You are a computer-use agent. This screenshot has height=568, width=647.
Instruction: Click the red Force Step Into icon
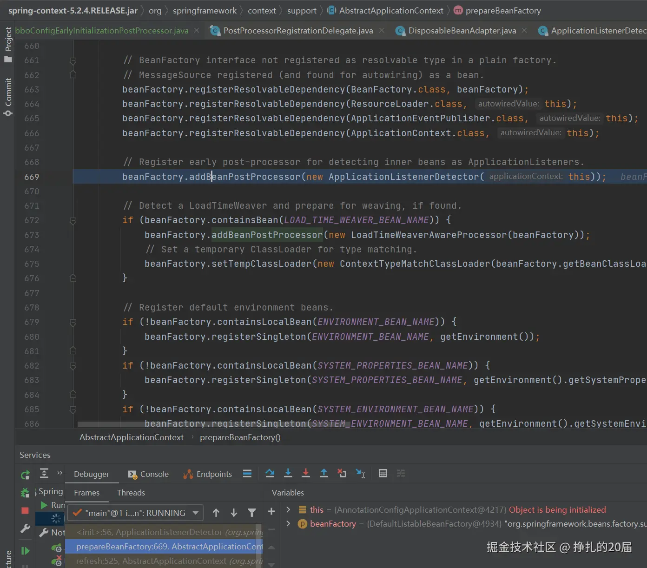[x=305, y=474]
